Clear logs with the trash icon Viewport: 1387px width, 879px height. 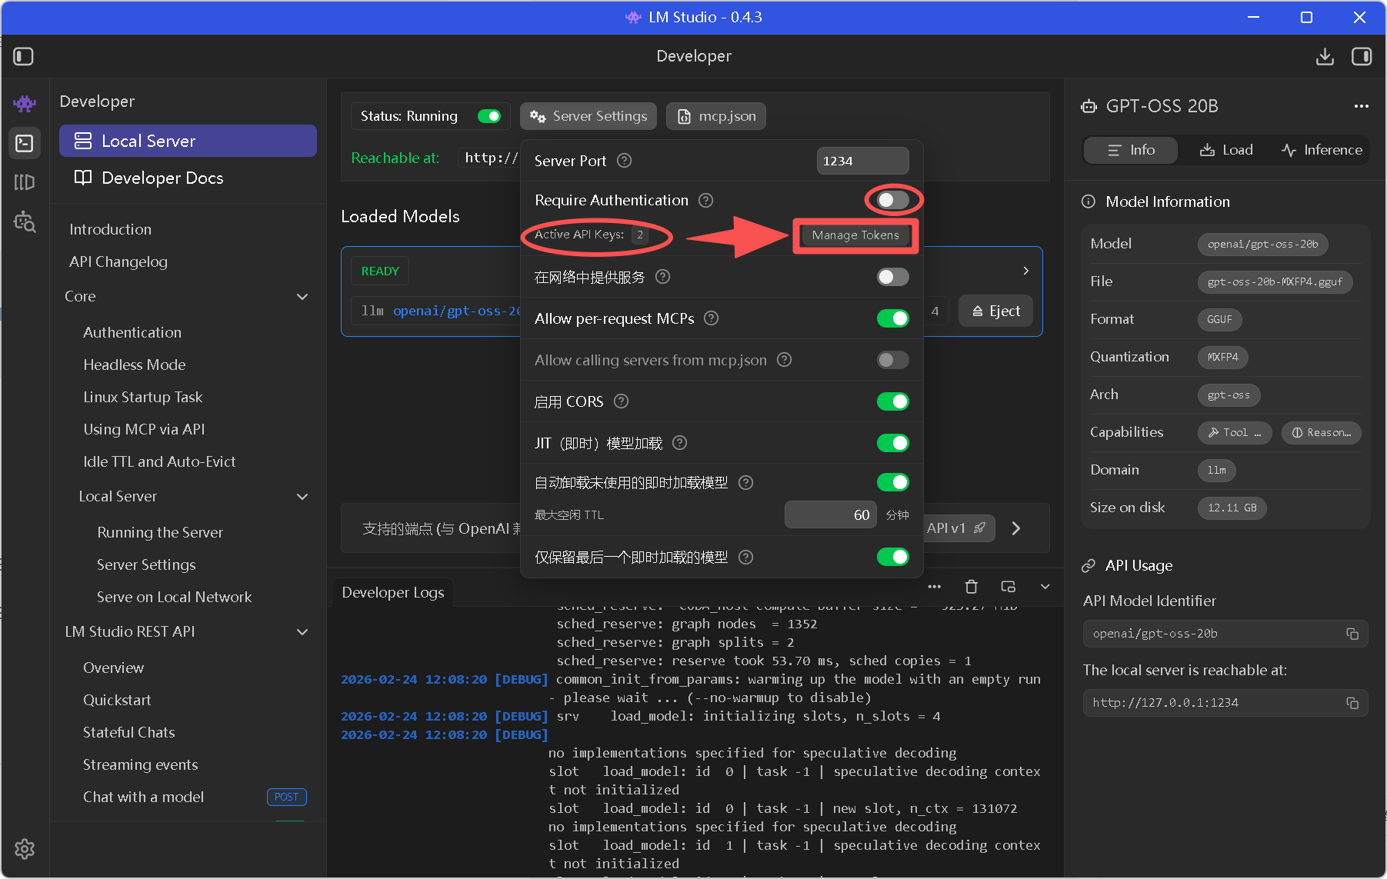pyautogui.click(x=972, y=587)
